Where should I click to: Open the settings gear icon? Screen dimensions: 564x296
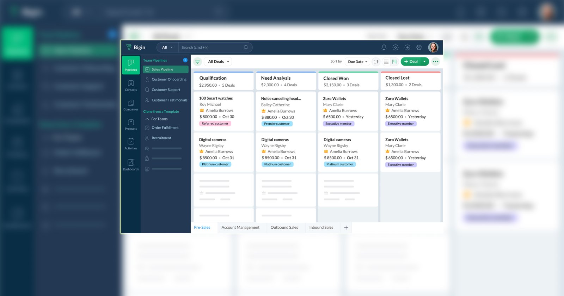[419, 47]
